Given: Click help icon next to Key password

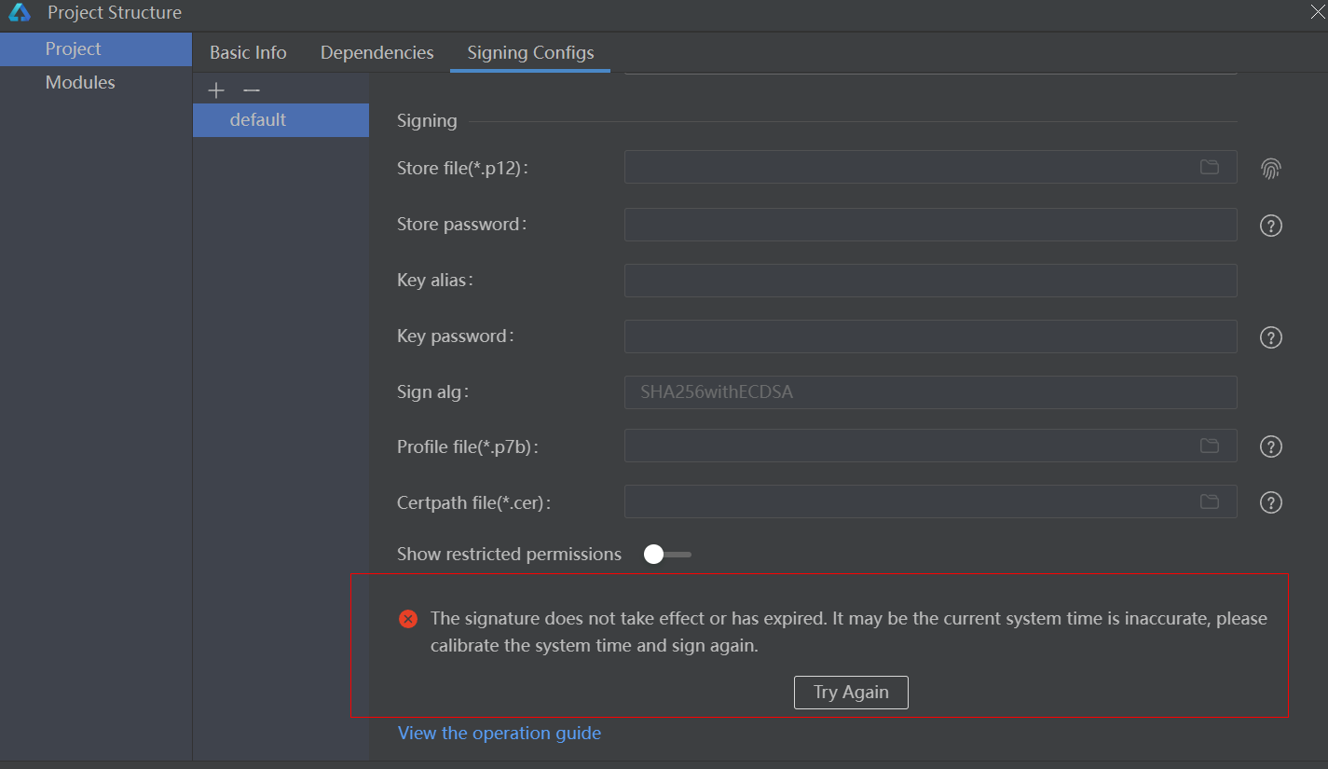Looking at the screenshot, I should click(x=1270, y=337).
